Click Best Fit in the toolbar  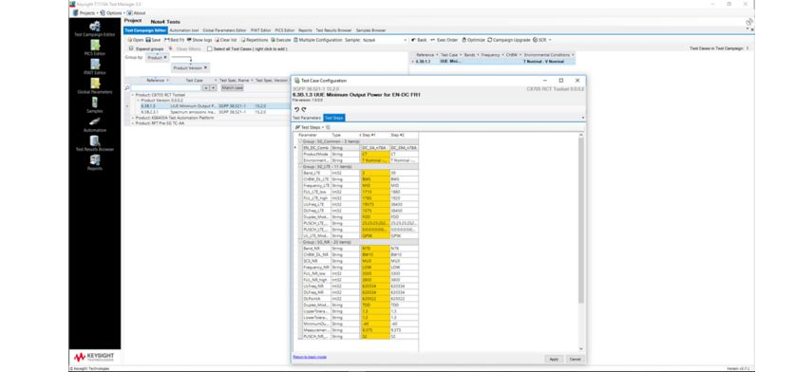point(175,40)
